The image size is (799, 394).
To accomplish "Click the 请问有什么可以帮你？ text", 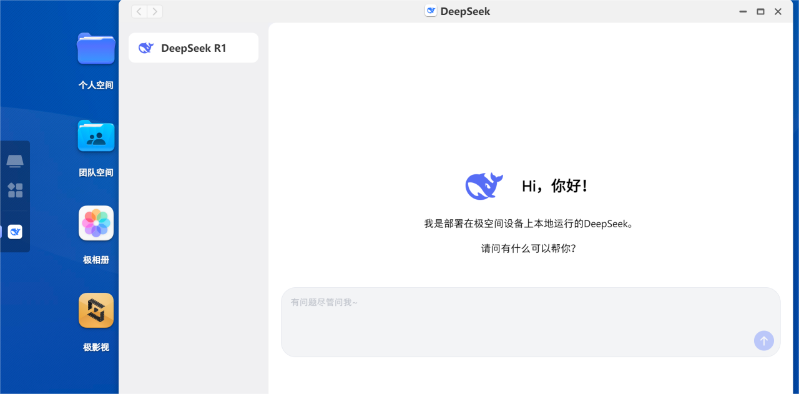I will (529, 249).
